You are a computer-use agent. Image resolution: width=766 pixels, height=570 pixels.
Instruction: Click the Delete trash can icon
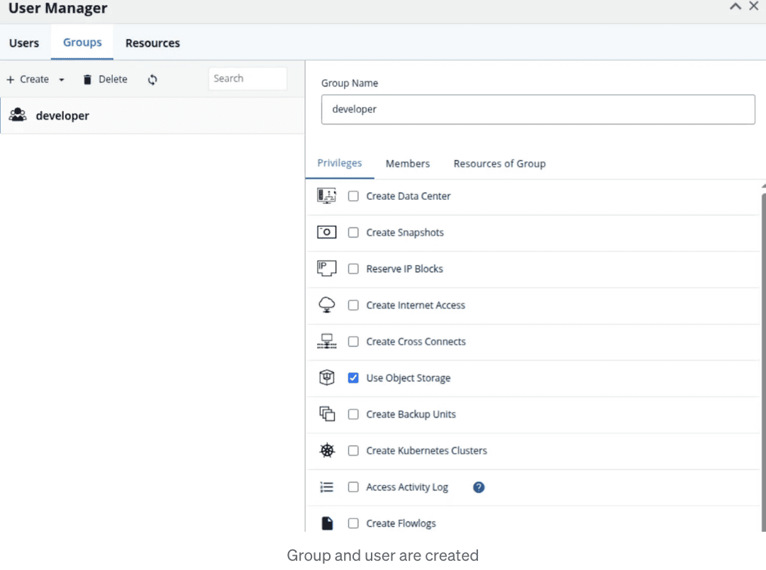[x=87, y=79]
